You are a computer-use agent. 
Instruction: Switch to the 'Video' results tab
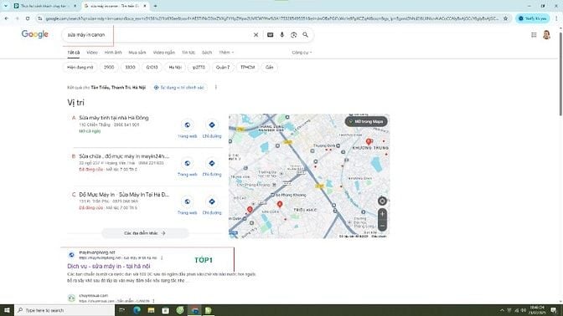pos(92,53)
